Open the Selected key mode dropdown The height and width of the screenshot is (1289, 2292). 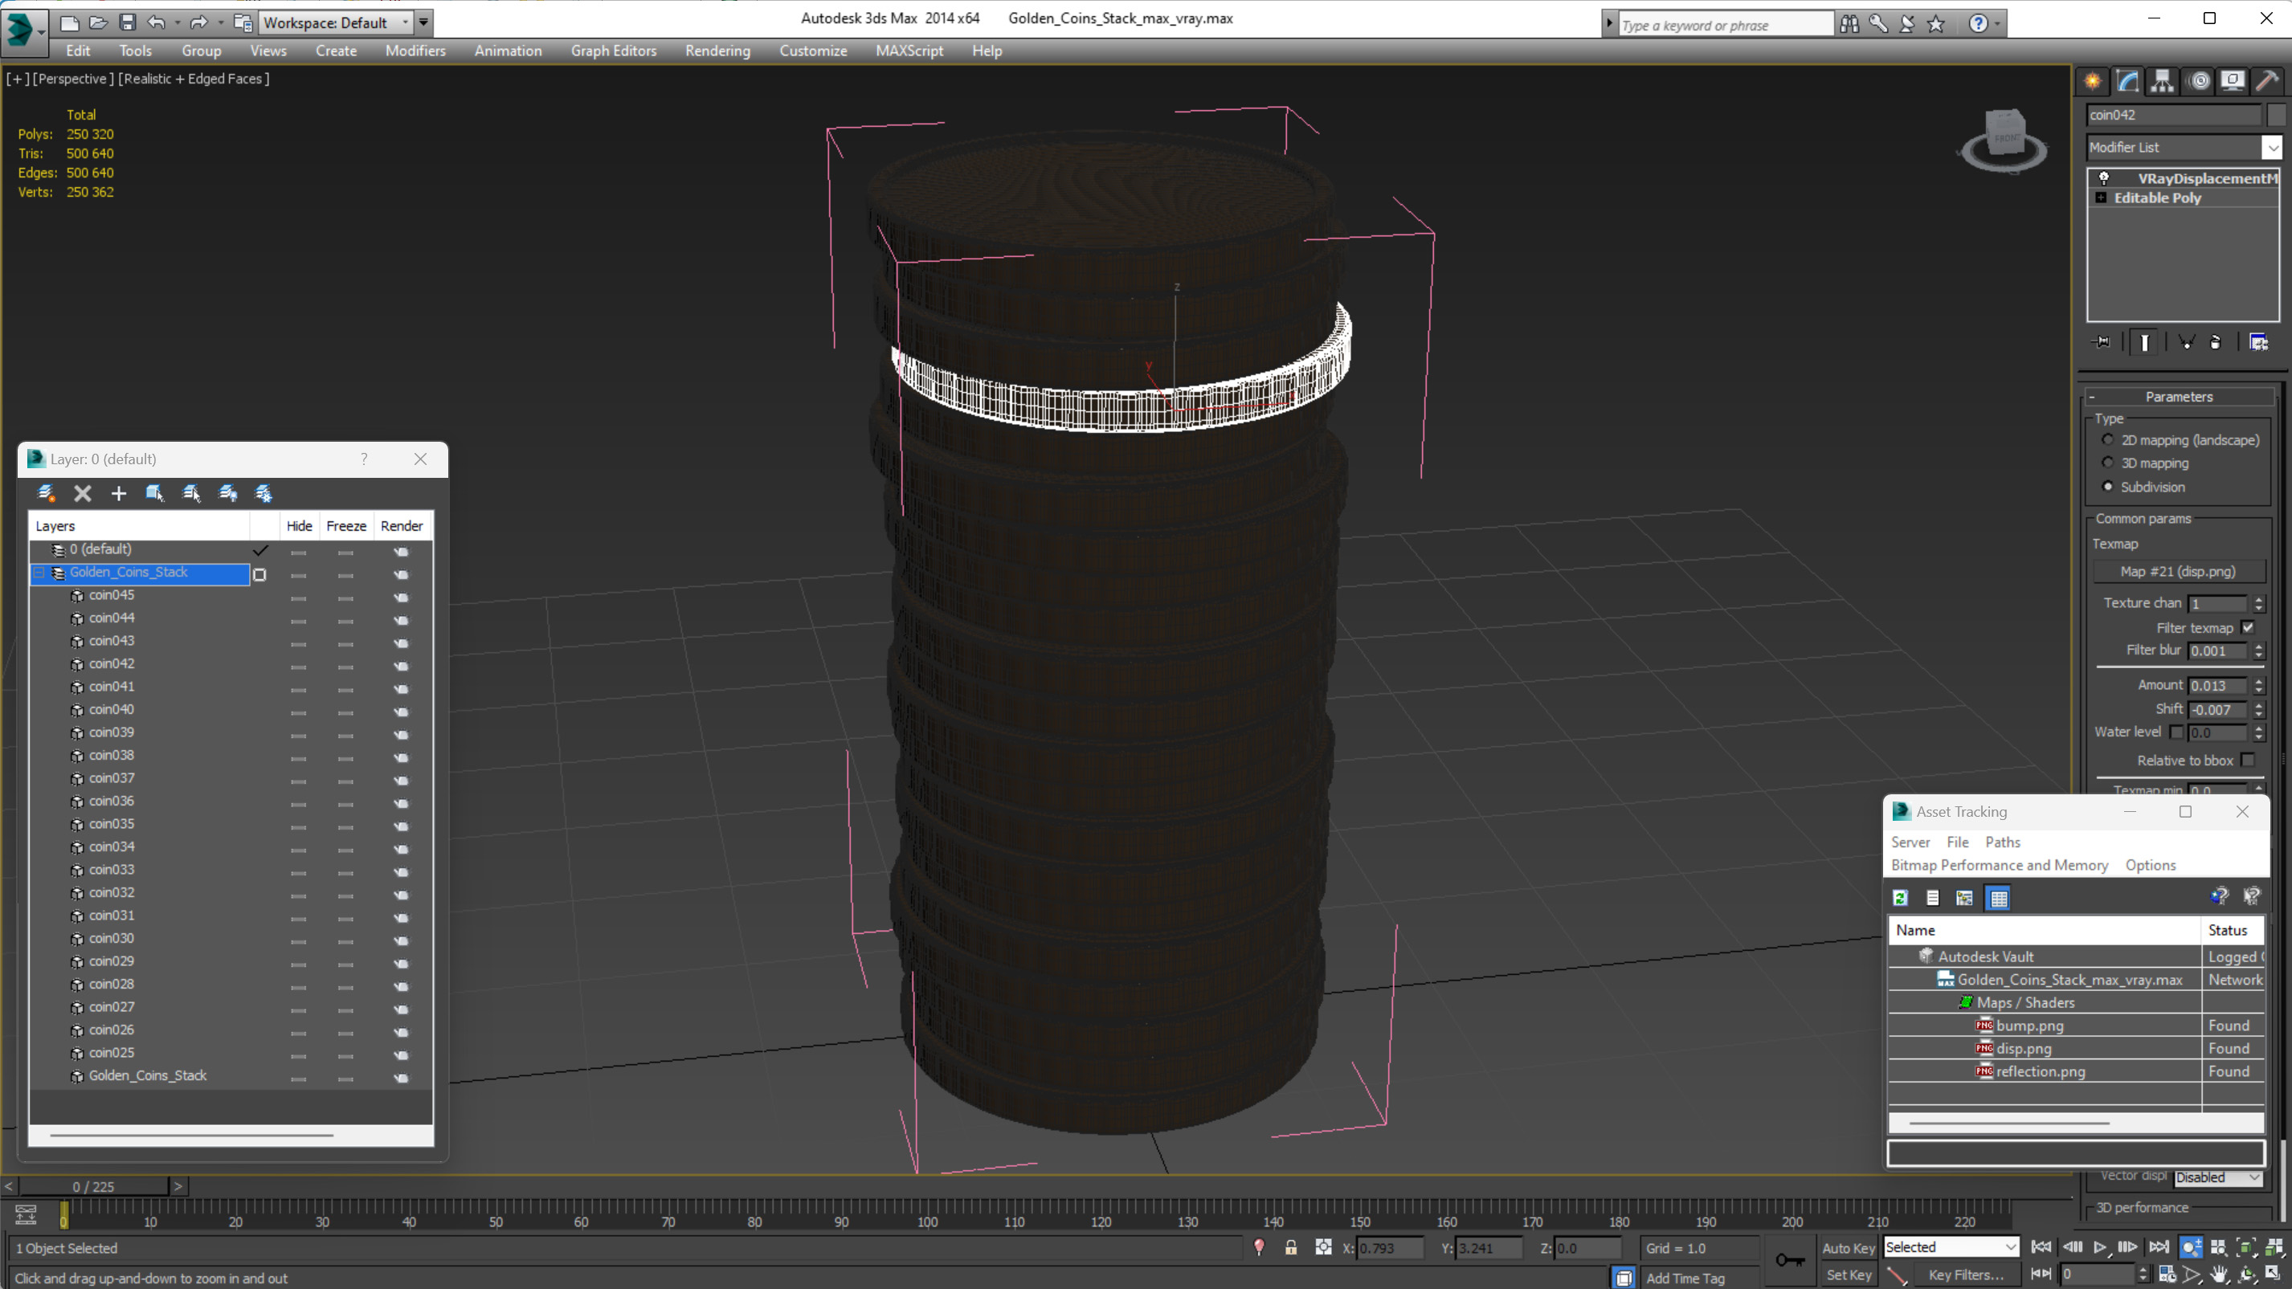1951,1247
